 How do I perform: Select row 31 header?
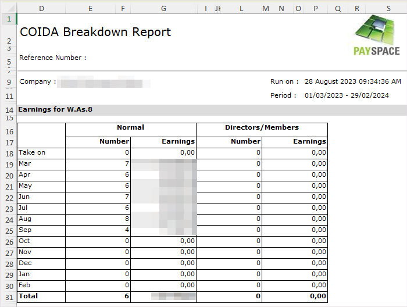pyautogui.click(x=8, y=297)
